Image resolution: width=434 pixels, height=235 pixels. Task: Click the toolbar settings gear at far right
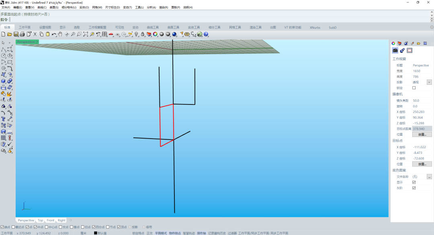point(432,27)
